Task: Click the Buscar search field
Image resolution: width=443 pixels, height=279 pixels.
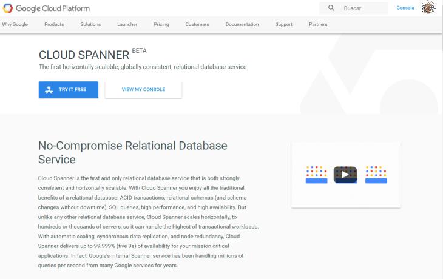Action: tap(354, 8)
